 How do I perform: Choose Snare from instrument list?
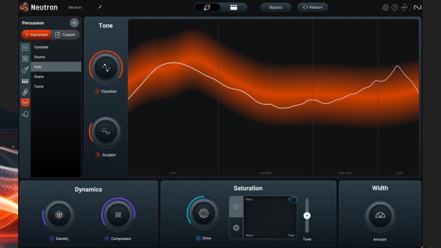[56, 77]
